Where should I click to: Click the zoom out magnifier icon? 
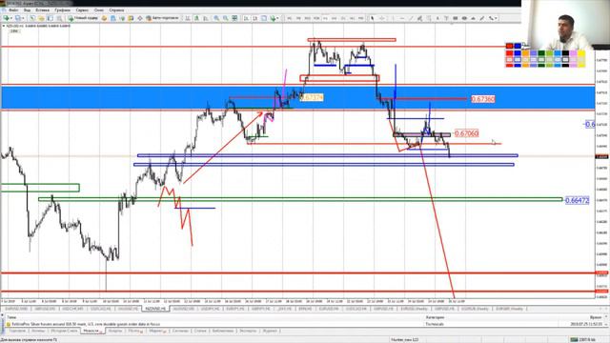point(225,18)
